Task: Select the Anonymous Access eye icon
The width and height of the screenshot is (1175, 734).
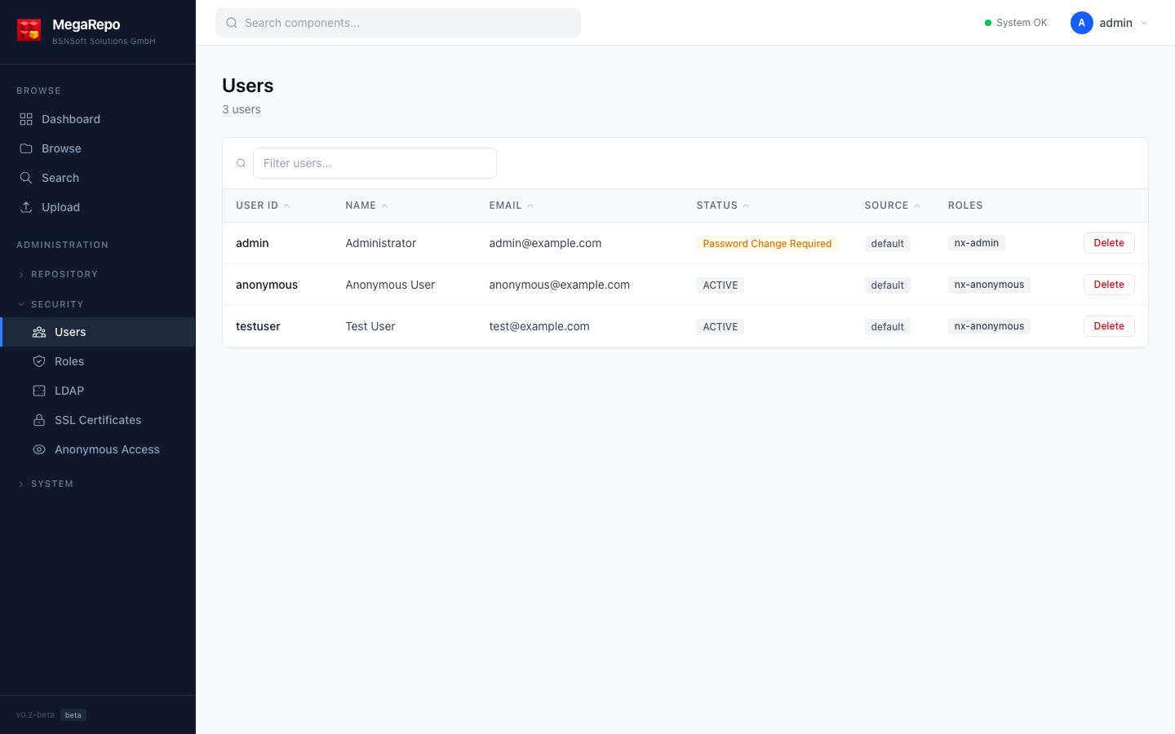Action: pos(39,449)
